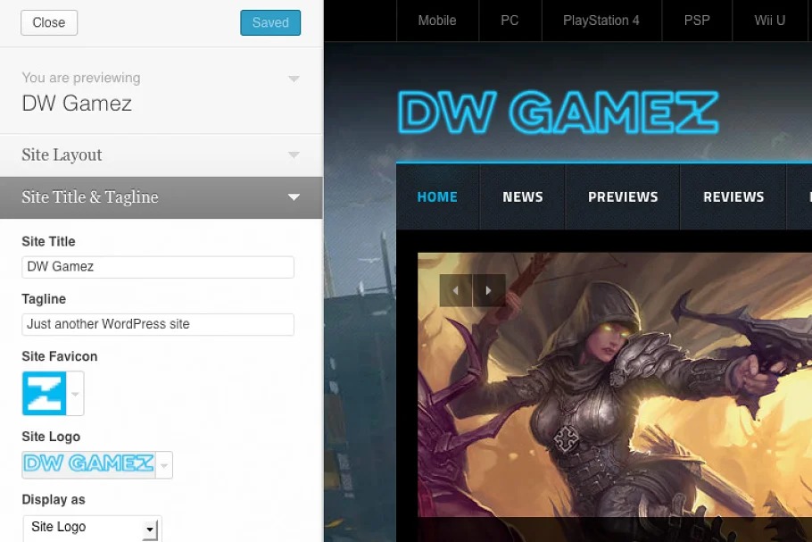Click into the Tagline text field
The height and width of the screenshot is (542, 812).
(x=158, y=324)
